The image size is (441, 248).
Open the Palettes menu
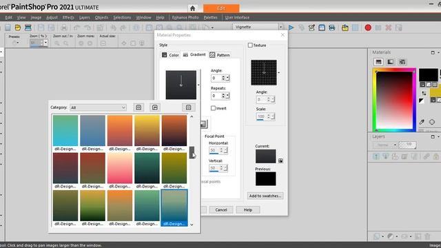[x=210, y=17]
